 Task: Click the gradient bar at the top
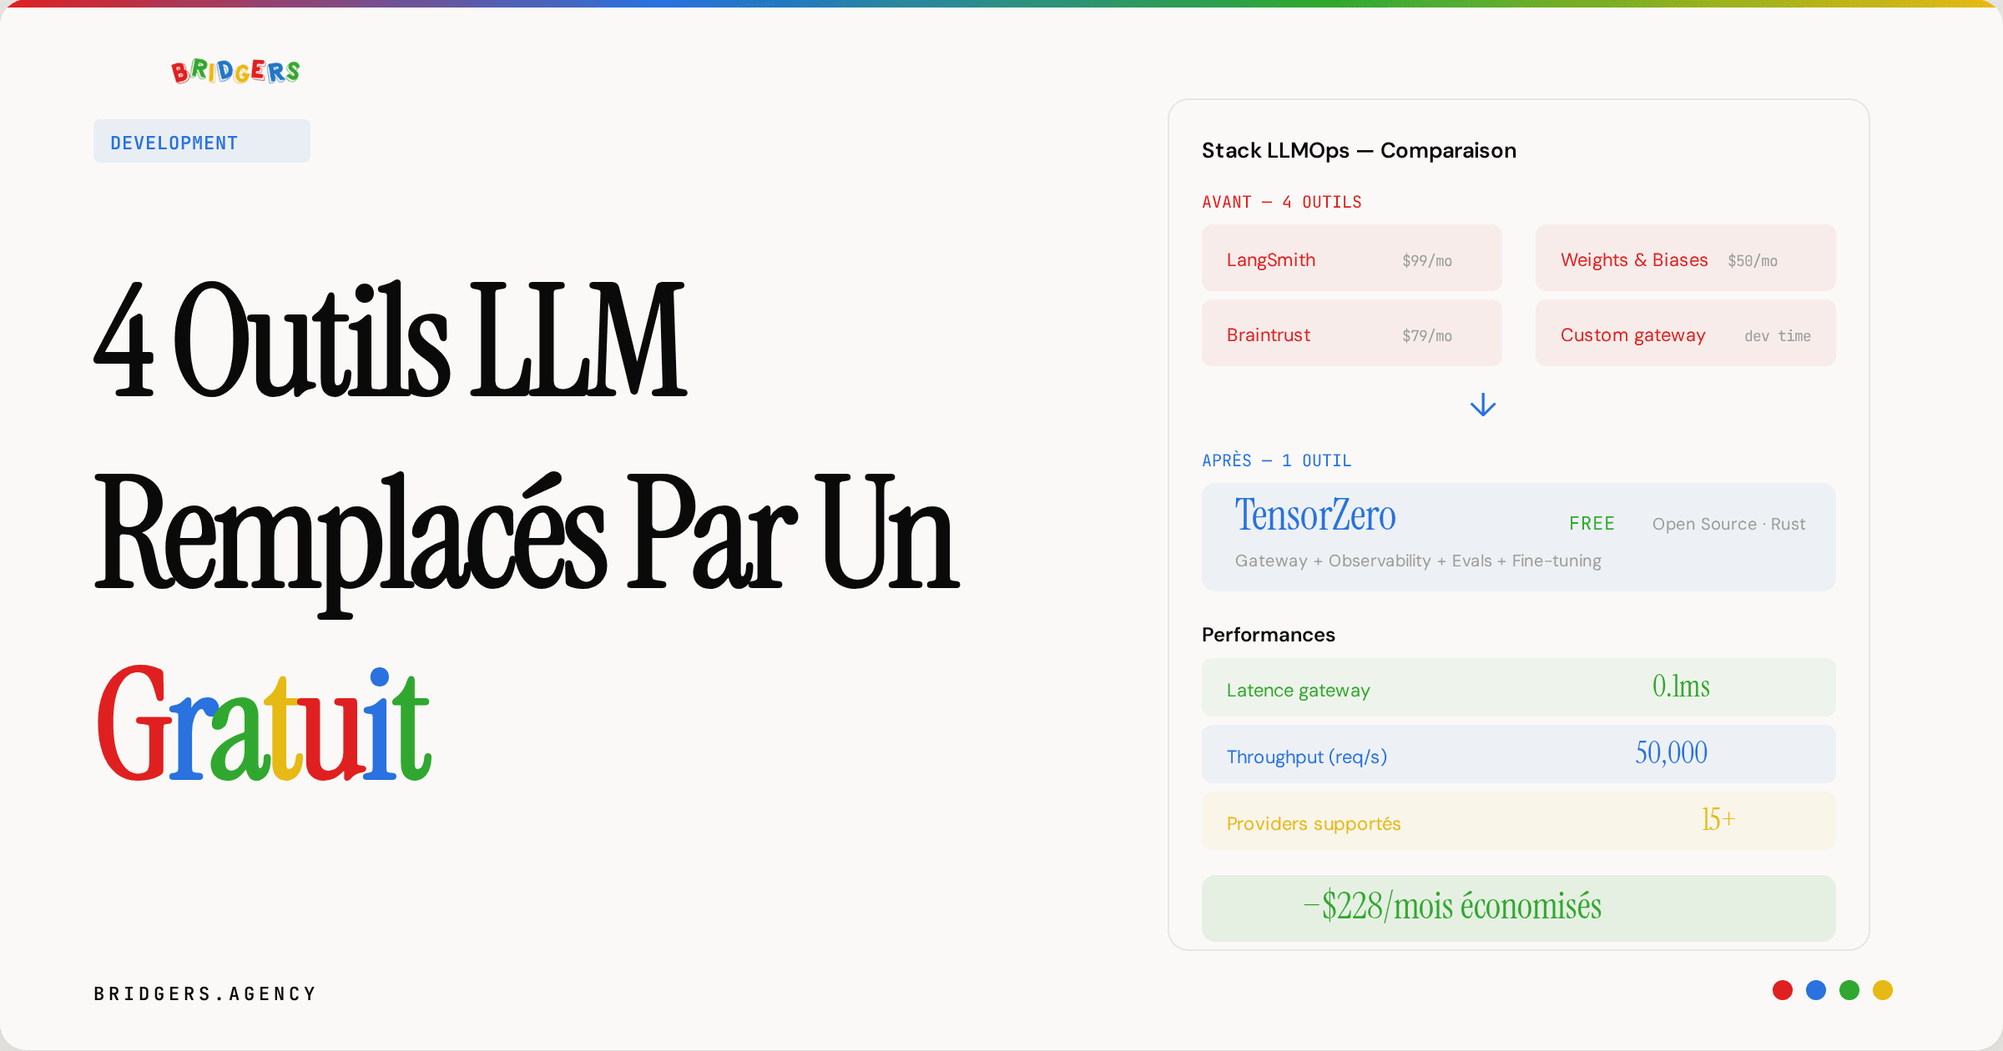pyautogui.click(x=1001, y=6)
